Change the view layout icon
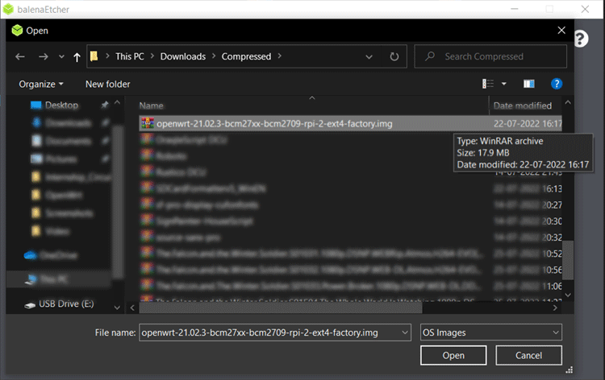This screenshot has width=605, height=380. pos(488,84)
